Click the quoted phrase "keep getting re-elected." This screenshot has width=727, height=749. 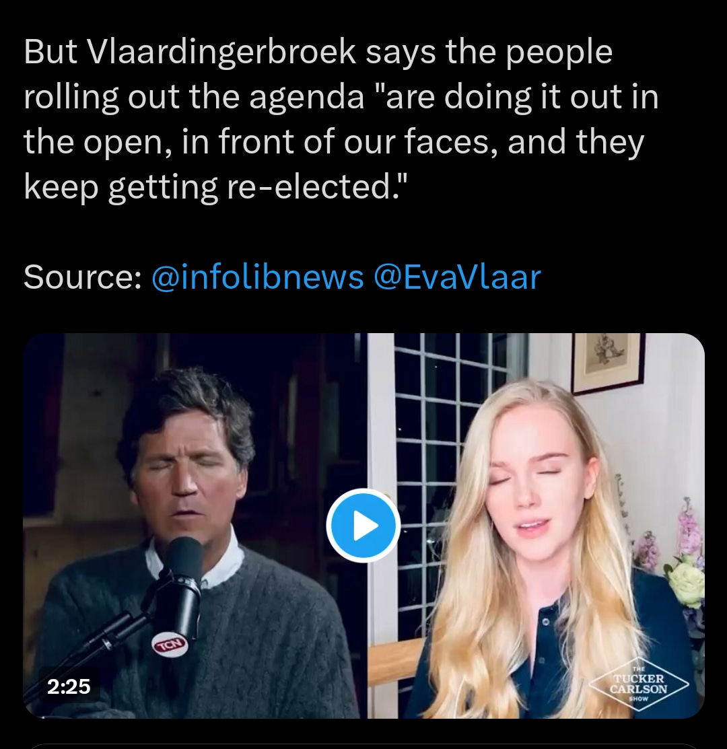215,187
